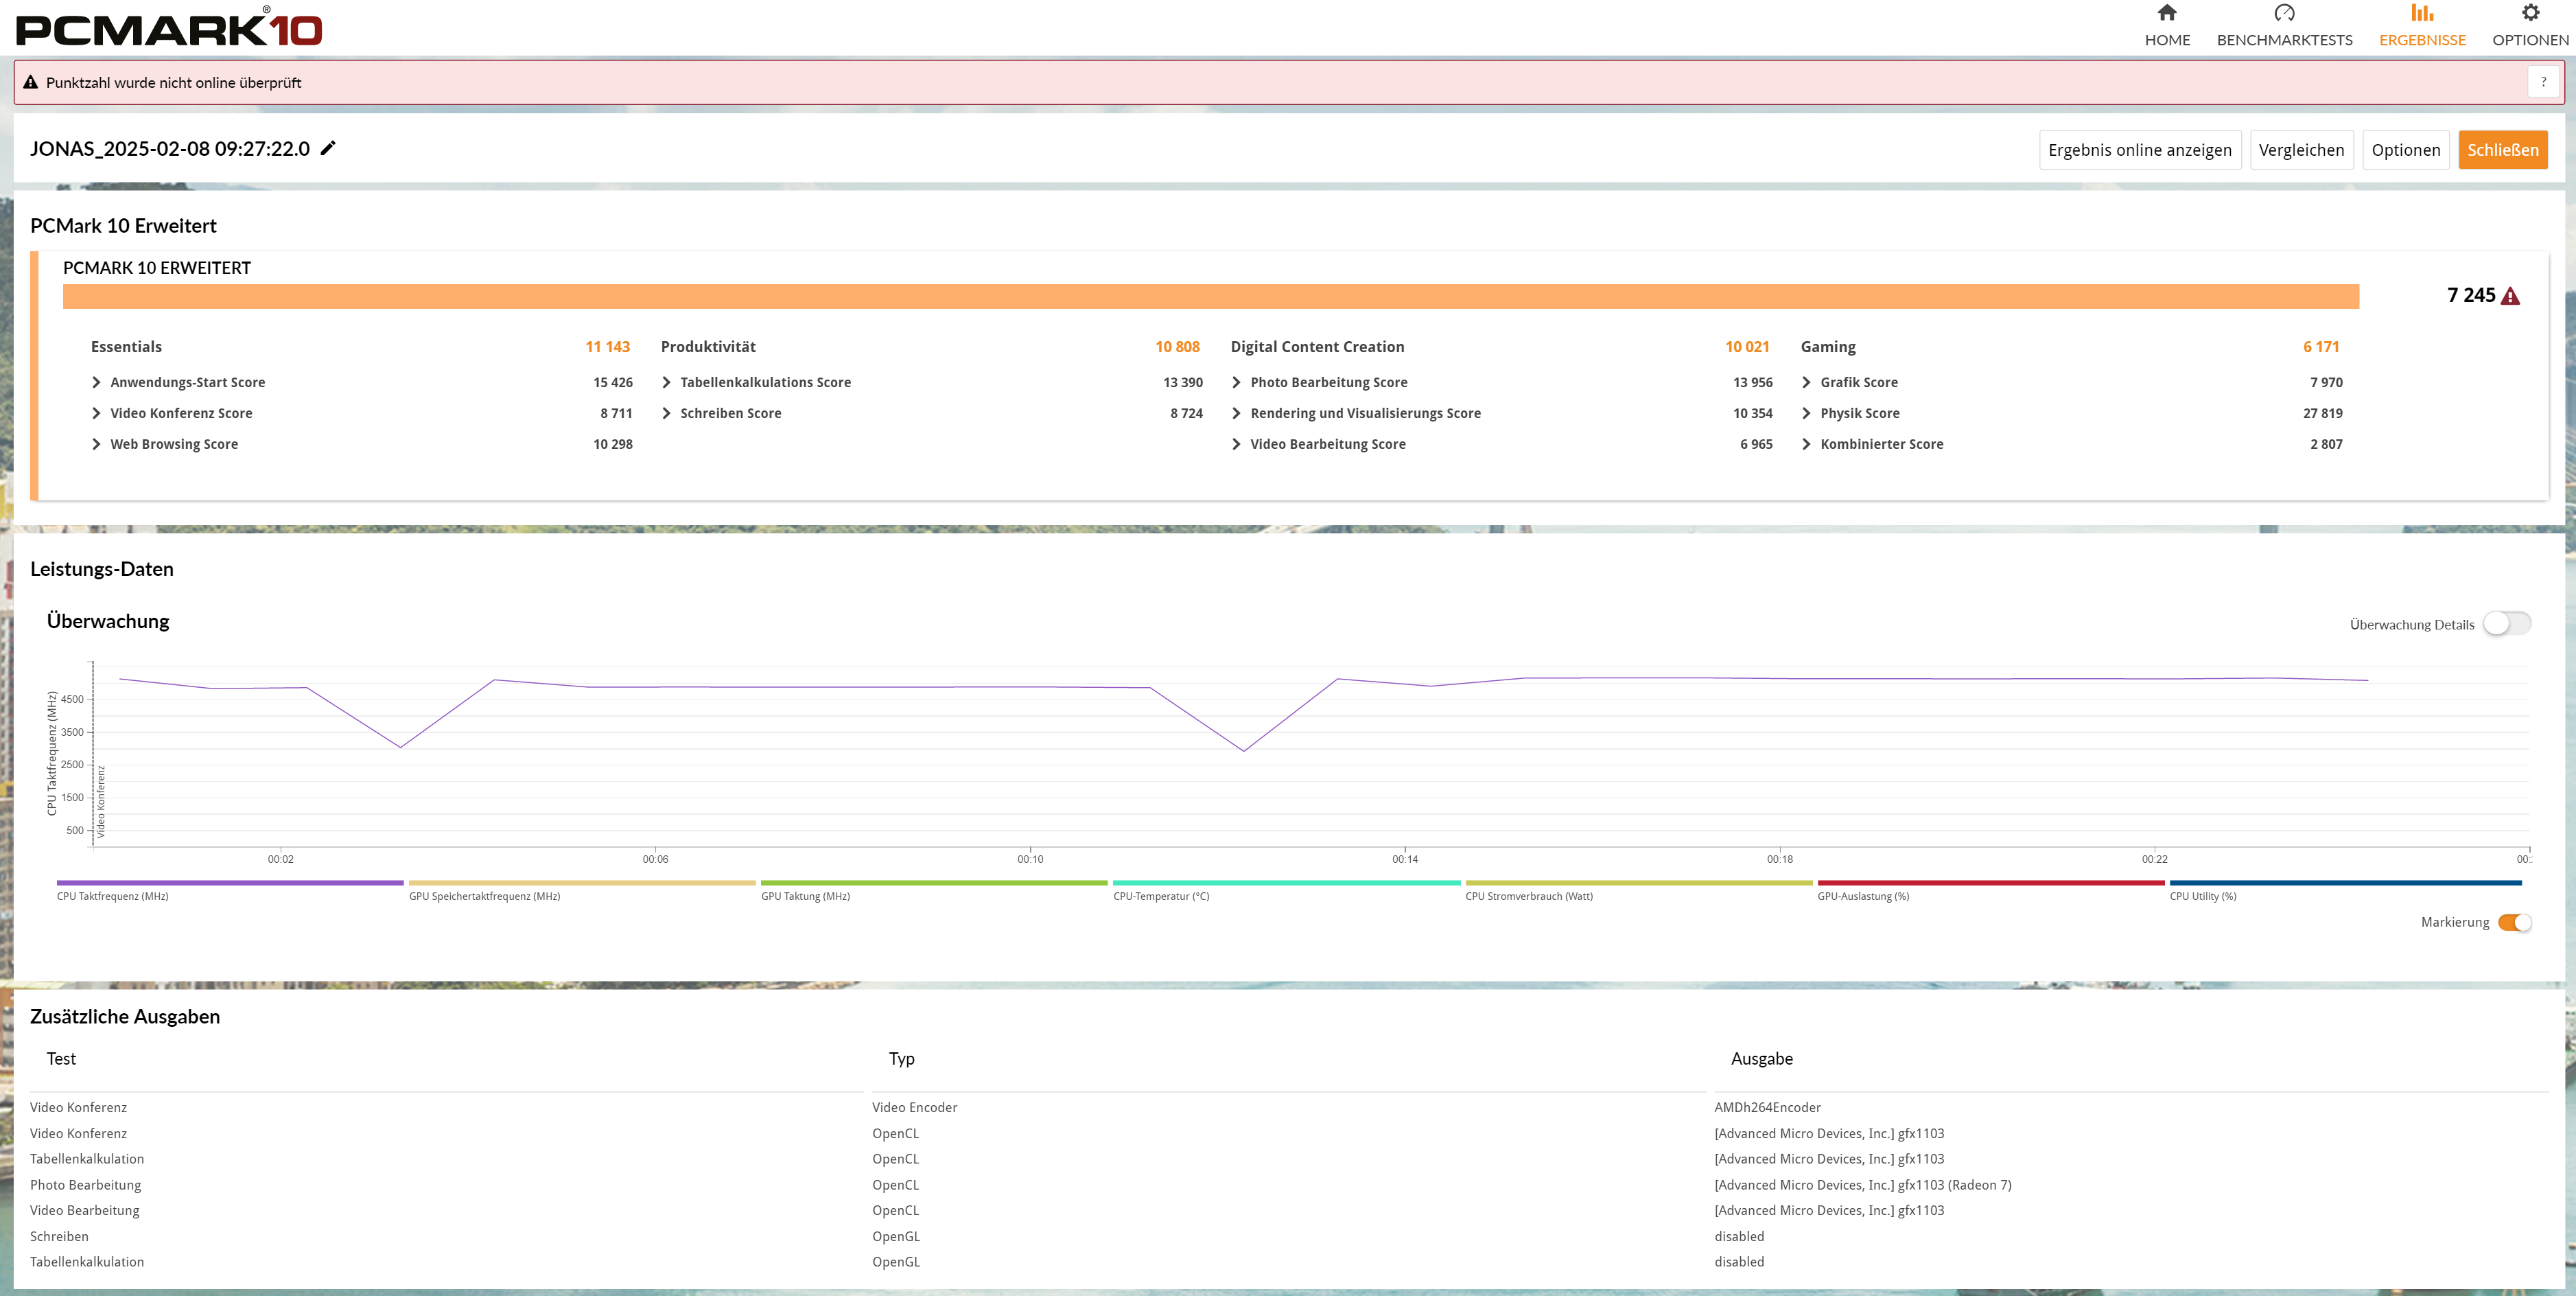2576x1296 pixels.
Task: Expand the Photo Bearbeitung Score row
Action: (x=1237, y=382)
